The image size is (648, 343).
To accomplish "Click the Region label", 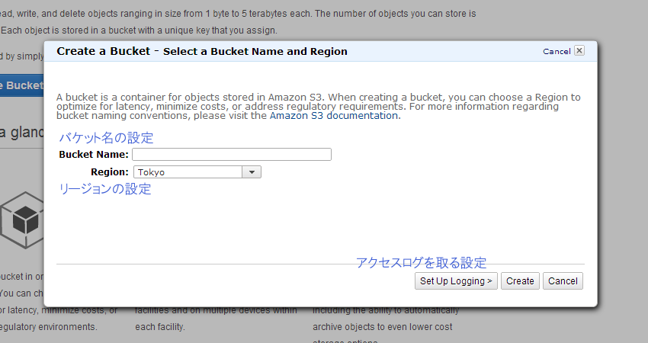I will (110, 172).
